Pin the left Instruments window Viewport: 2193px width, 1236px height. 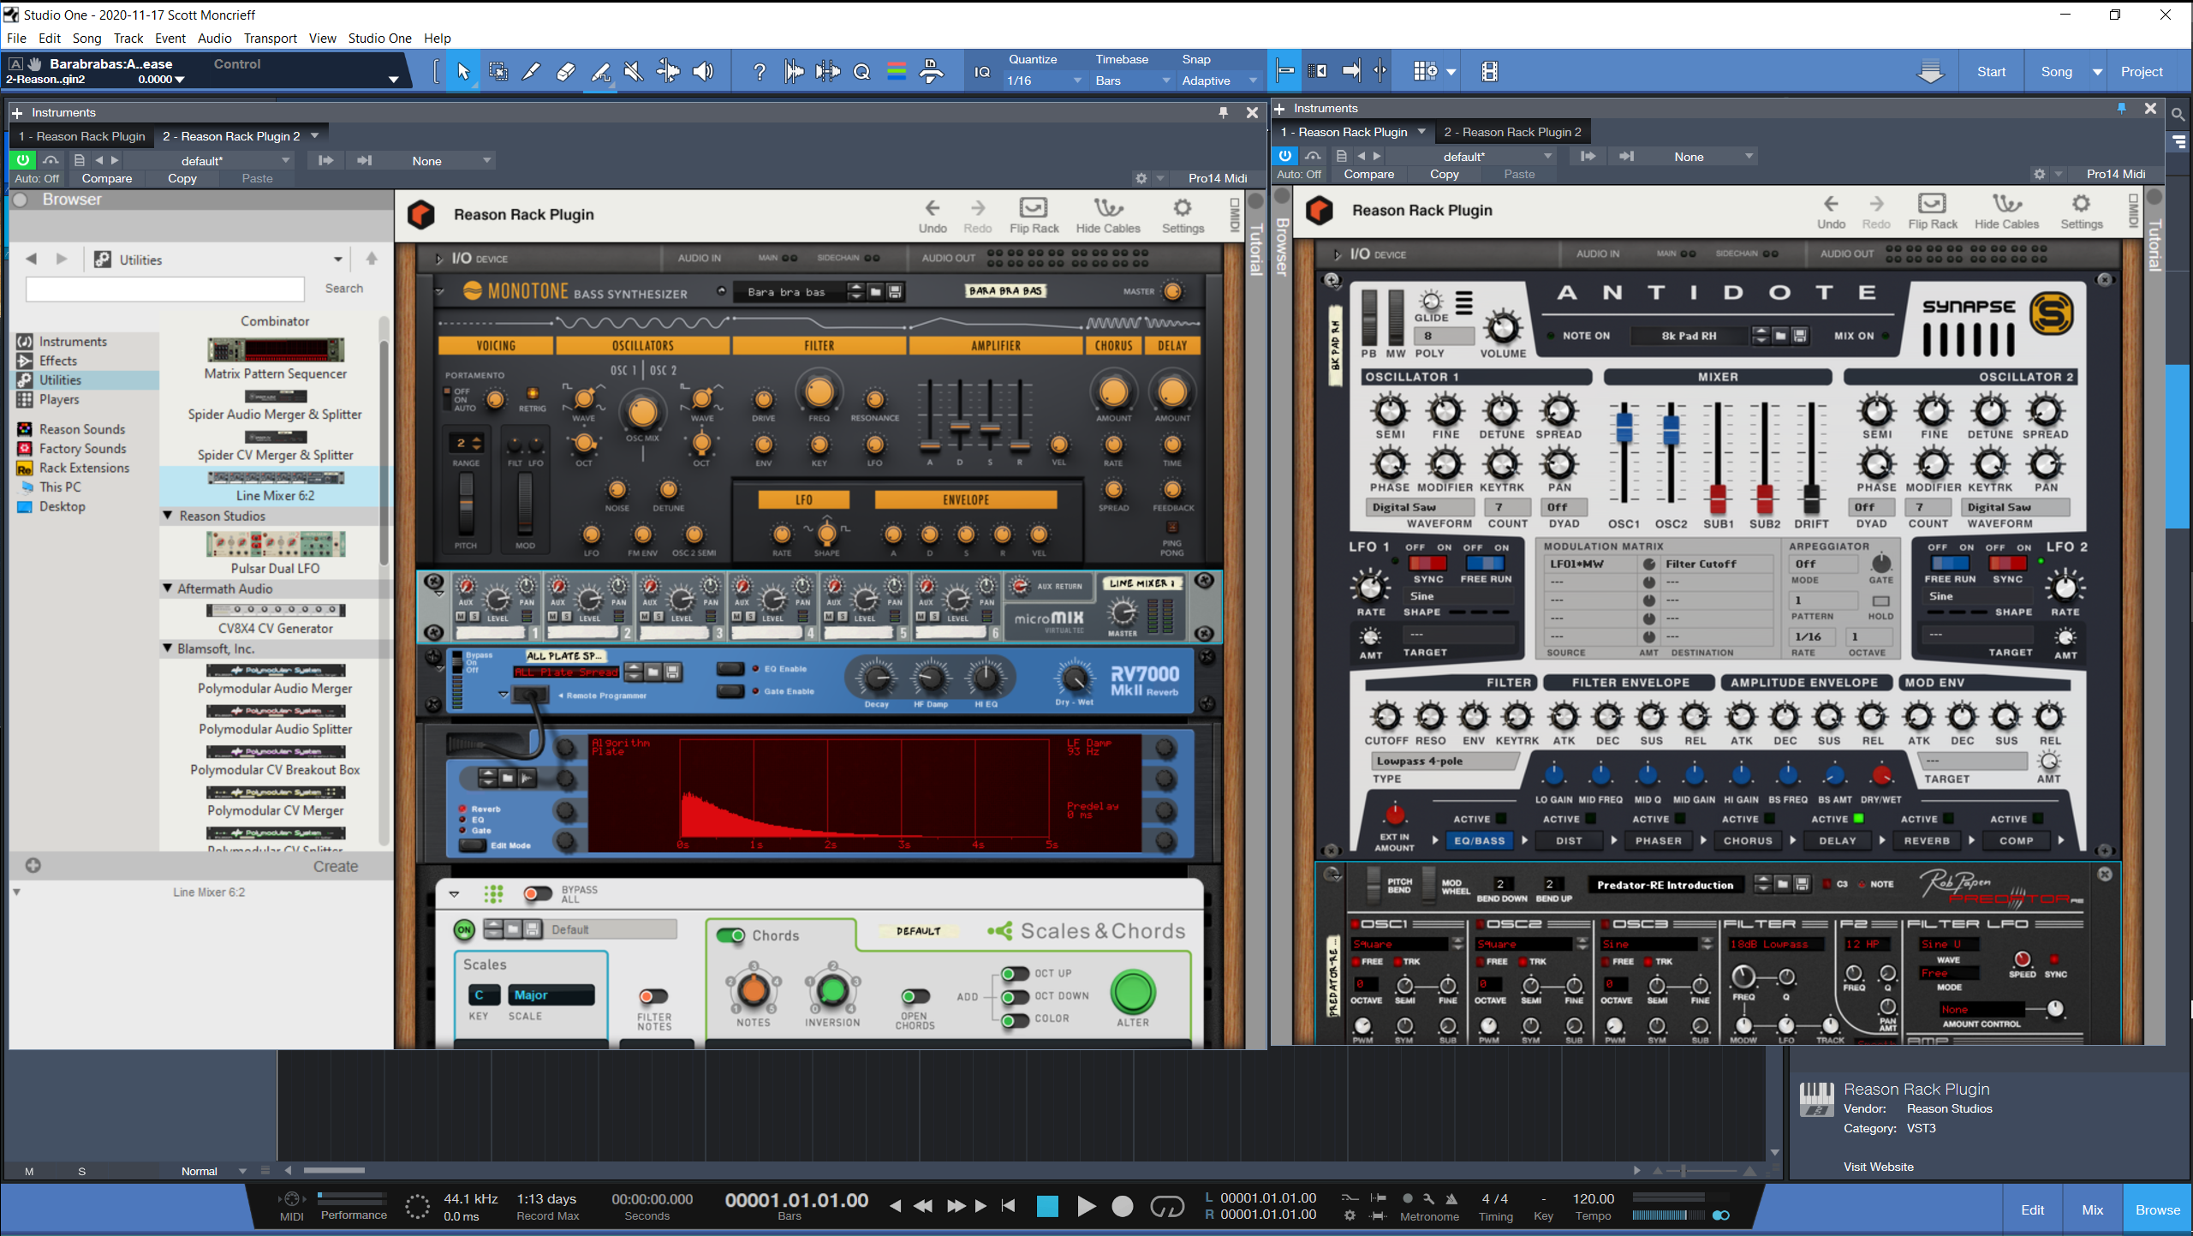coord(1224,112)
